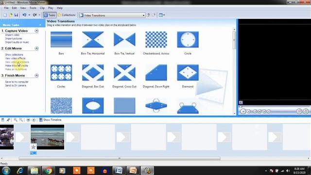Select the Bars transition
311x175 pixels.
pyautogui.click(x=61, y=39)
